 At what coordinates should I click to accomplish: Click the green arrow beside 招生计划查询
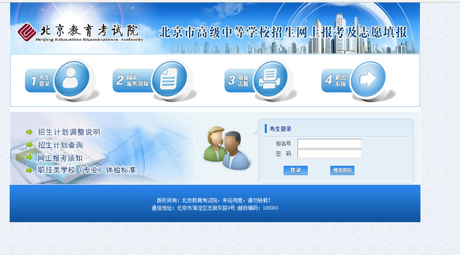pos(29,145)
